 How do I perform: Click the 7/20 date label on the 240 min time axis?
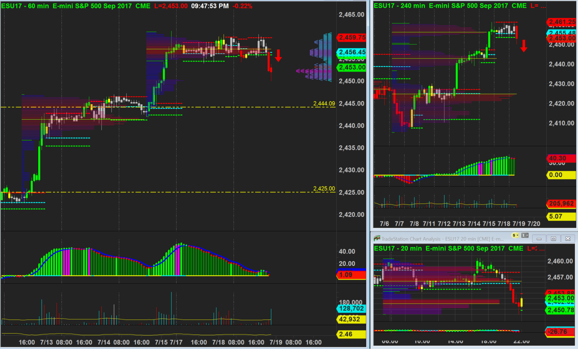point(534,224)
